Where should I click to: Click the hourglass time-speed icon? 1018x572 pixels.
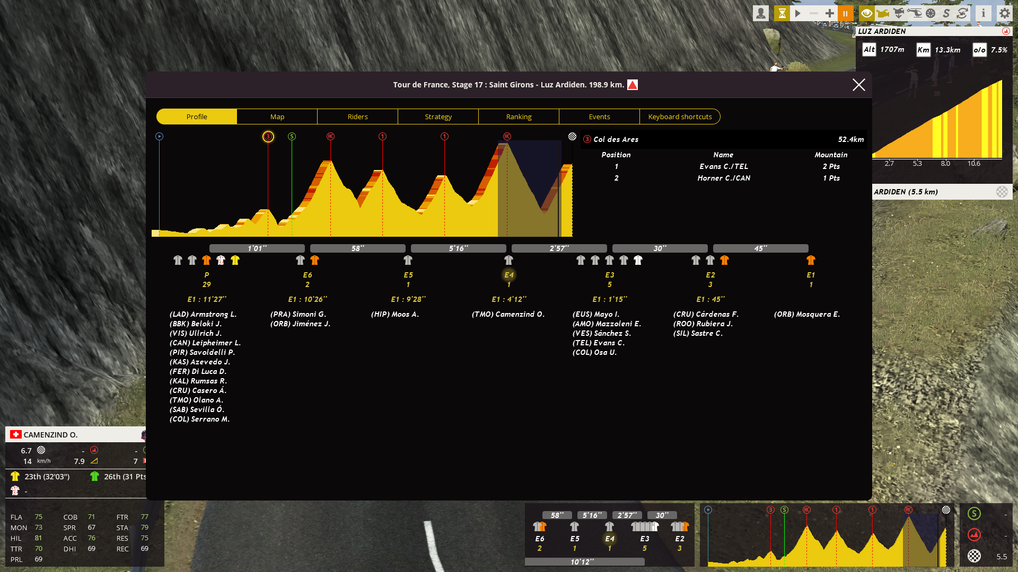782,13
